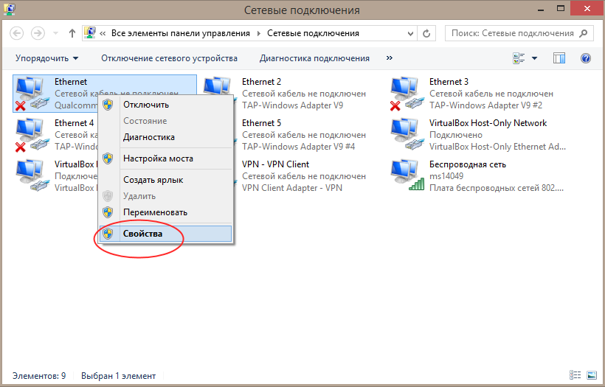
Task: Click TAP-Windows Adapter V9 #4 text
Action: [x=298, y=147]
